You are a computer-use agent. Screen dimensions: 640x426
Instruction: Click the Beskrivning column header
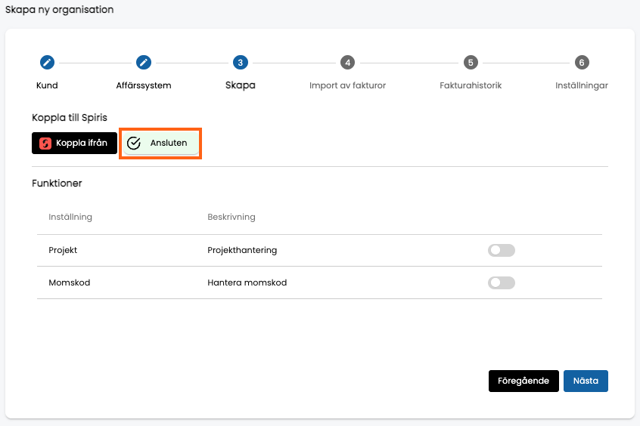click(x=231, y=217)
